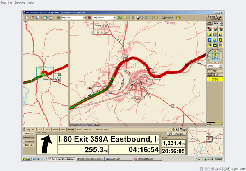
Task: Pan map northeast with arrow icon
Action: click(x=220, y=34)
